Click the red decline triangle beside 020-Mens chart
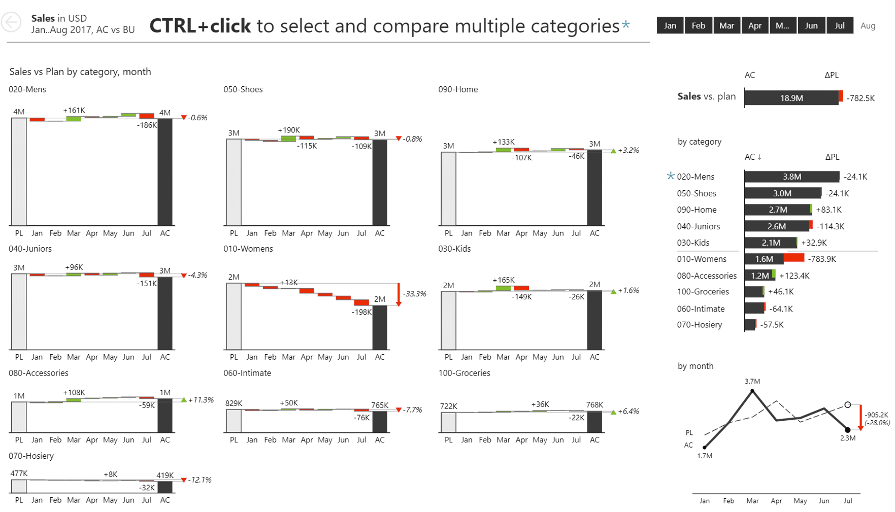The height and width of the screenshot is (512, 895). click(184, 117)
